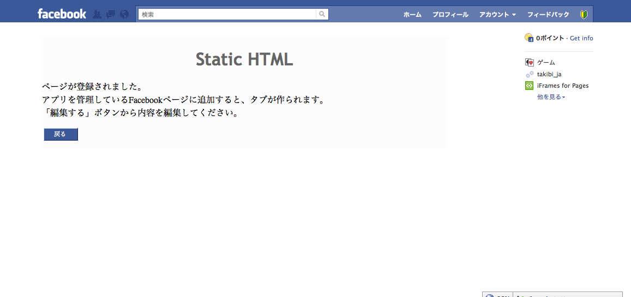Open the ゲーム sidebar link
Viewport: 631px width, 297px height.
coord(546,62)
